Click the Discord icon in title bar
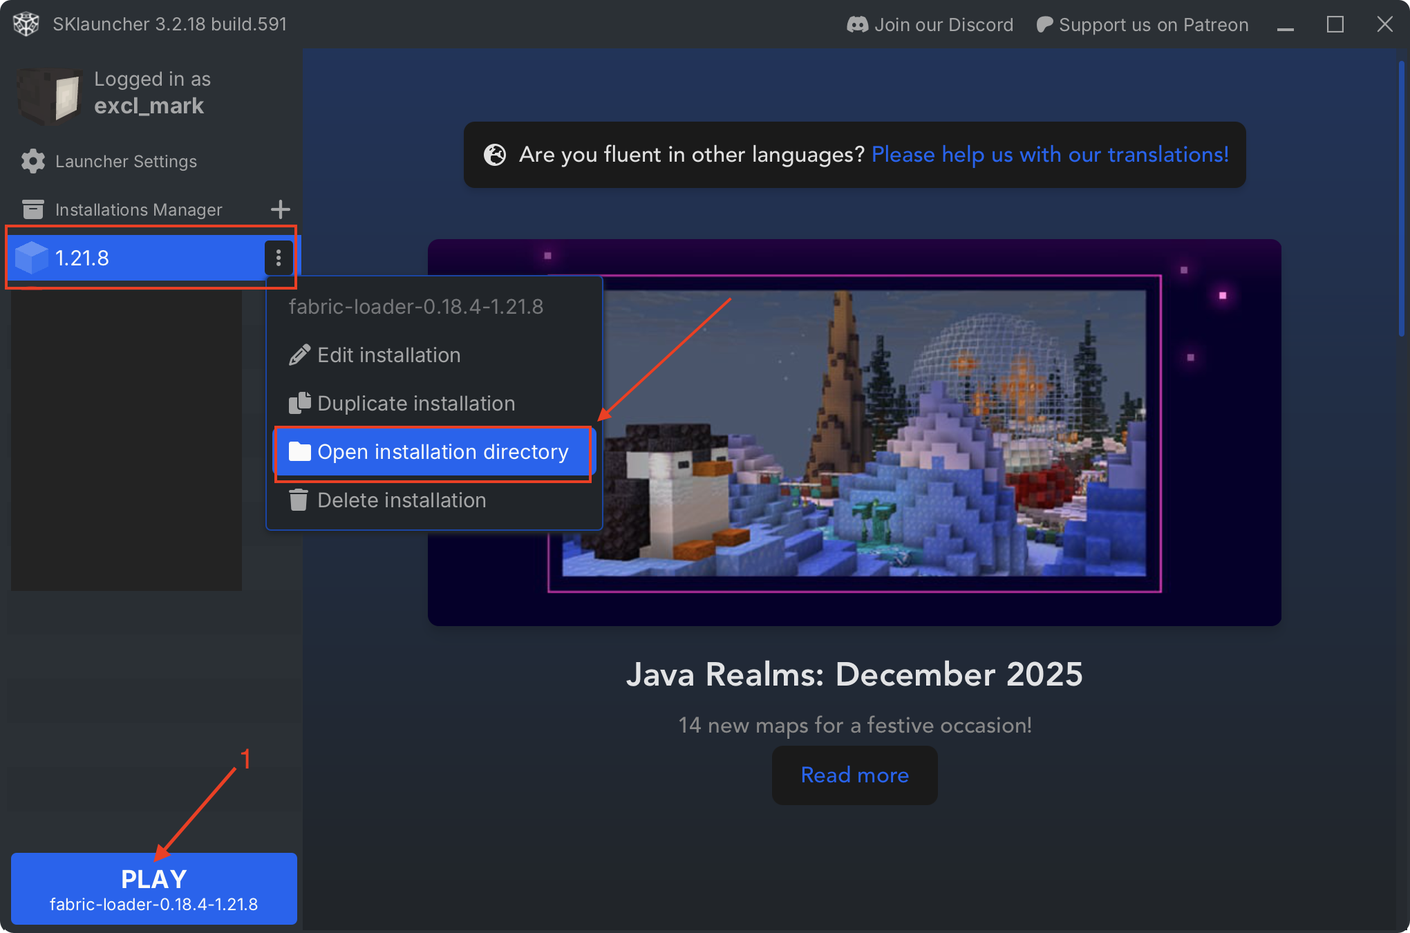This screenshot has height=933, width=1410. [x=857, y=25]
